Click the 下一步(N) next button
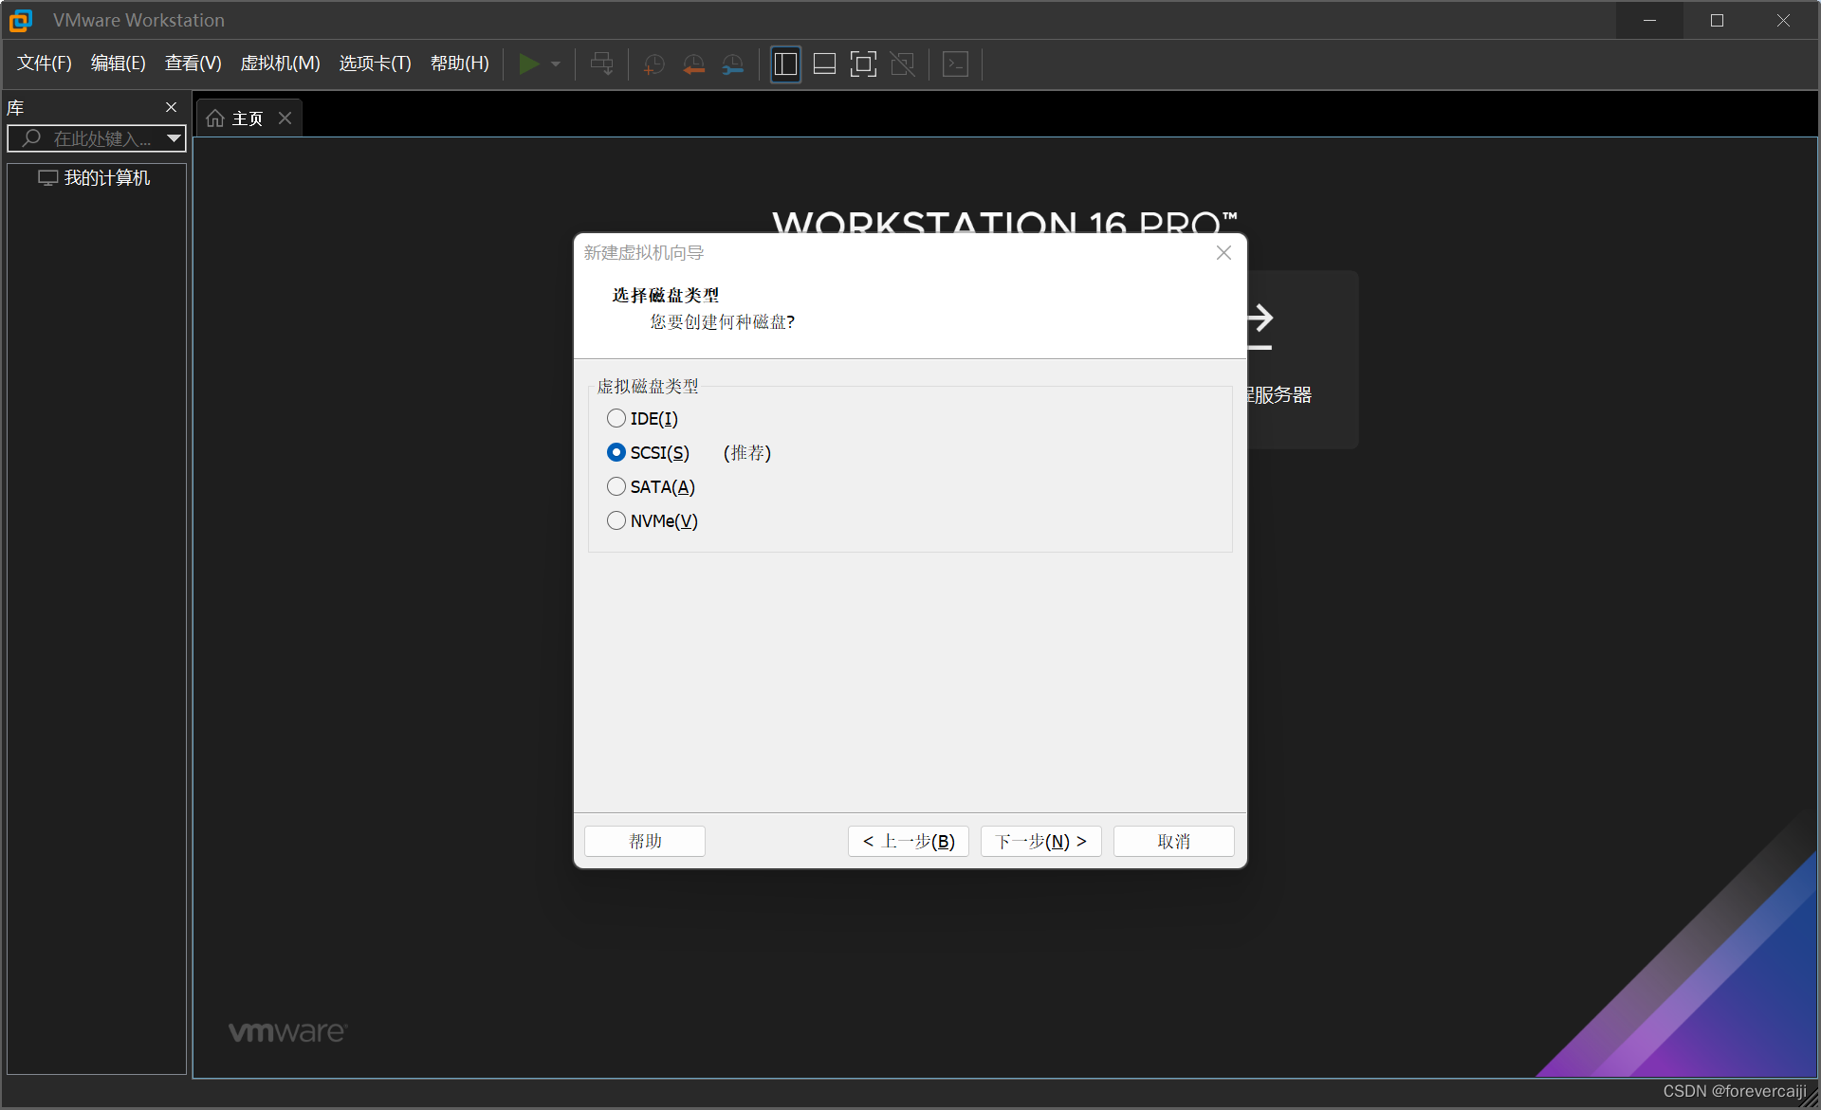The height and width of the screenshot is (1110, 1821). [x=1040, y=841]
